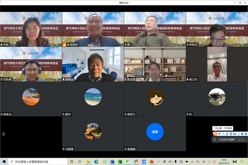Open the Sogou emoji panel

pyautogui.click(x=227, y=134)
